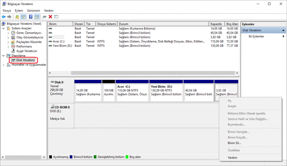Viewport: 287px width, 166px height.
Task: Click the bright green Boş alan legend swatch
Action: (x=127, y=157)
